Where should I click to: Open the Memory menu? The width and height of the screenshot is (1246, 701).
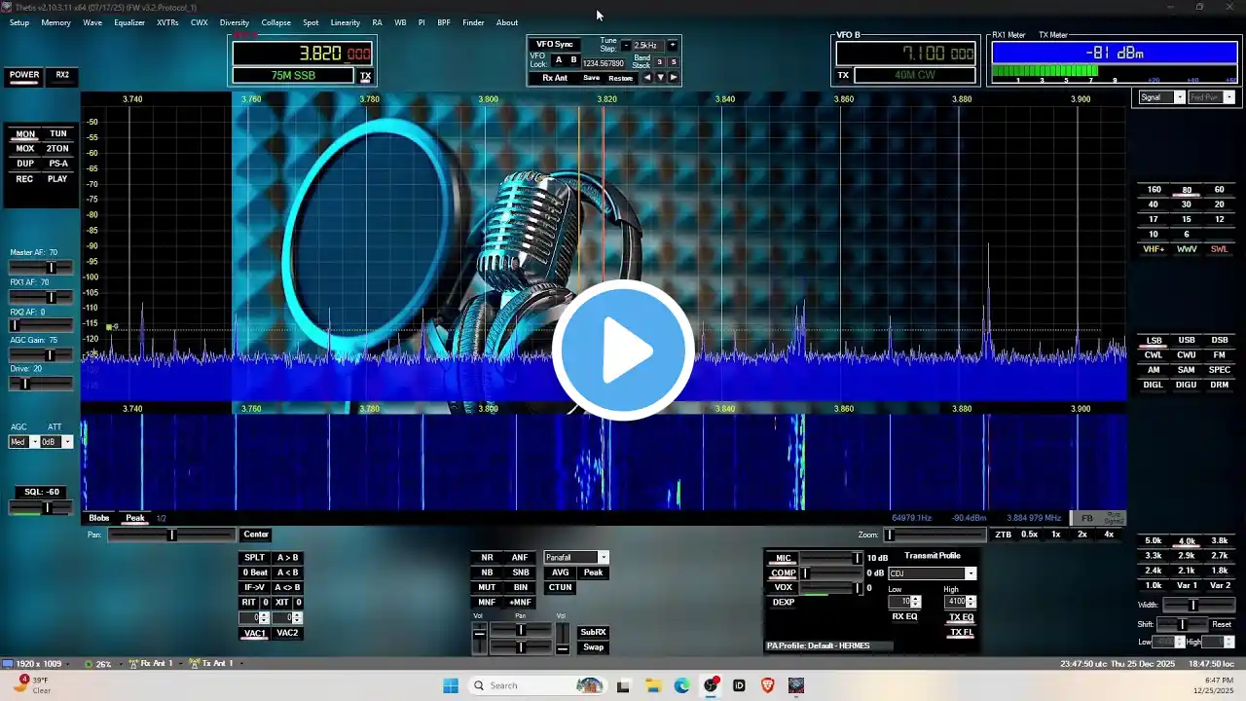[55, 22]
